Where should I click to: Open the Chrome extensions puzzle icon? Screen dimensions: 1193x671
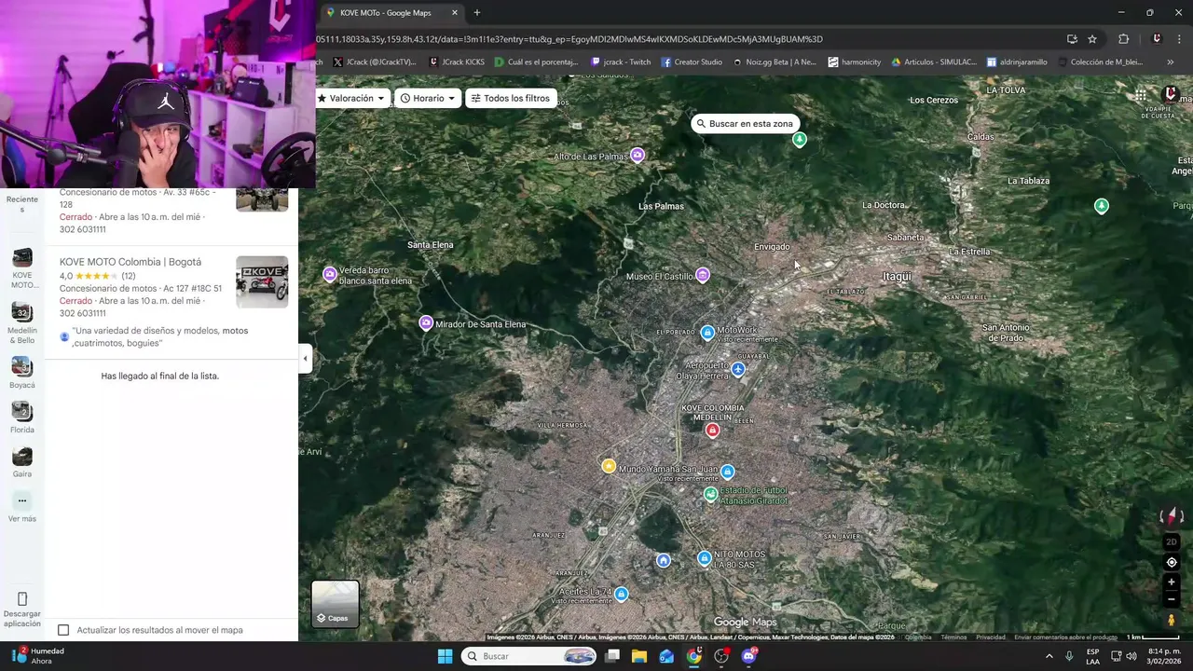click(1123, 39)
